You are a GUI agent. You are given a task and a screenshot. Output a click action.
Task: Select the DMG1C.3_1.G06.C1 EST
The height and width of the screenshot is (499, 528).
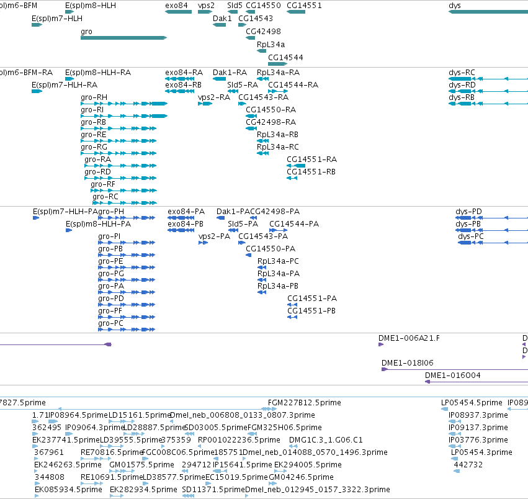[x=293, y=446]
